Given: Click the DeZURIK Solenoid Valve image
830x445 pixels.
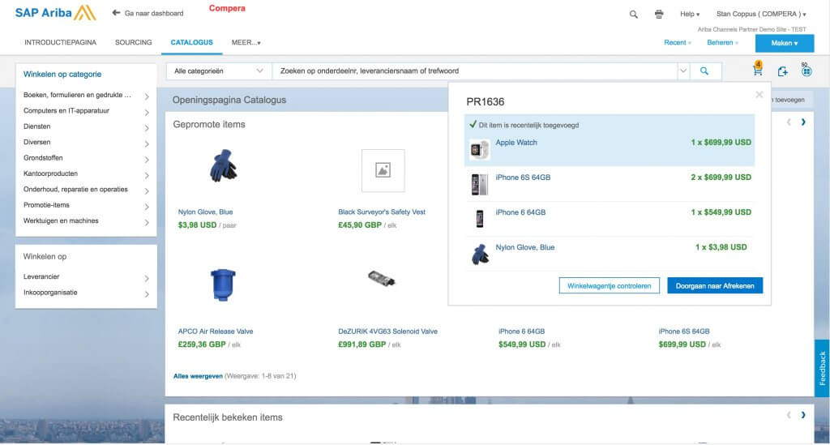Looking at the screenshot, I should pyautogui.click(x=382, y=278).
